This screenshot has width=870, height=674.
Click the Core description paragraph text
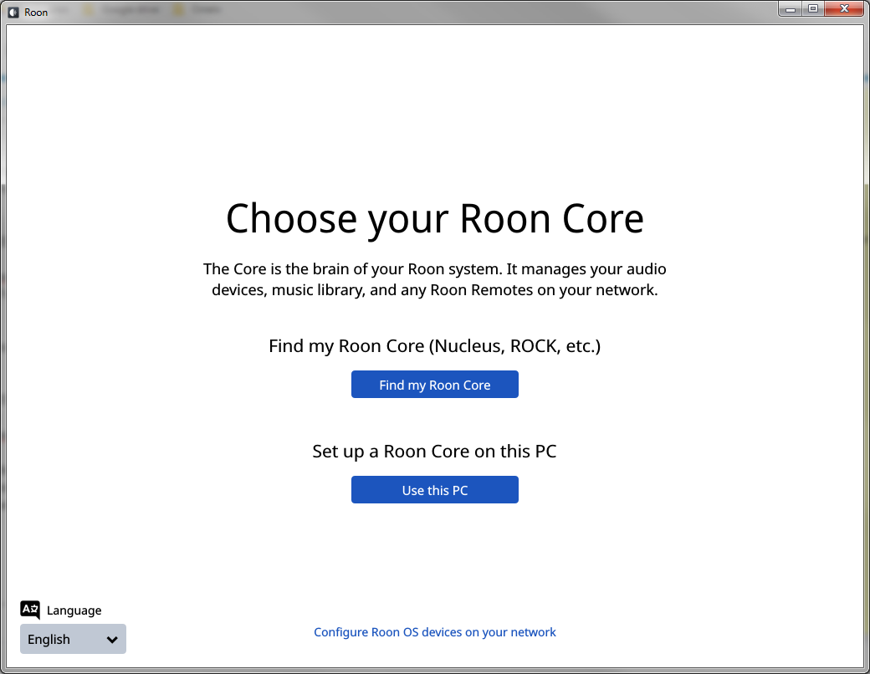pyautogui.click(x=434, y=279)
